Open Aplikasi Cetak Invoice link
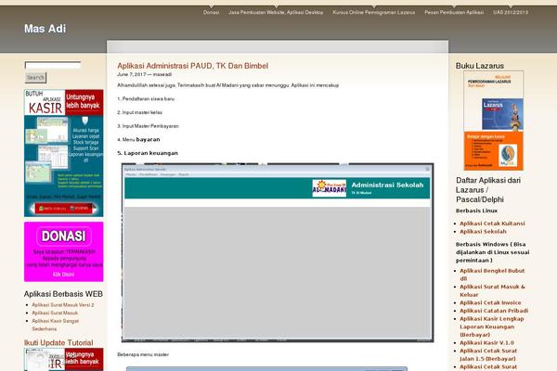Viewport: 557px width, 371px height. pyautogui.click(x=490, y=303)
